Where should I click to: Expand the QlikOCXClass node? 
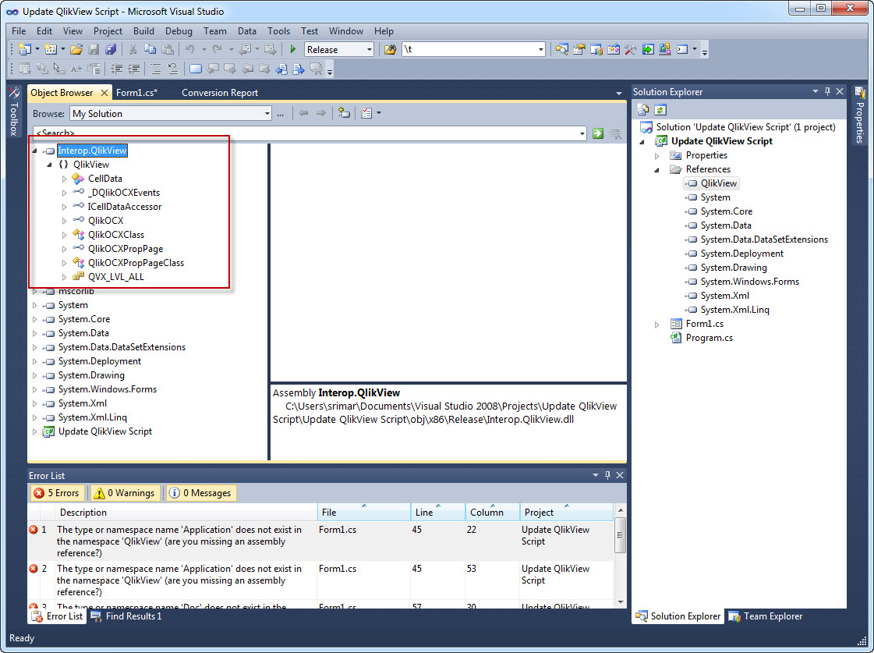pos(64,235)
